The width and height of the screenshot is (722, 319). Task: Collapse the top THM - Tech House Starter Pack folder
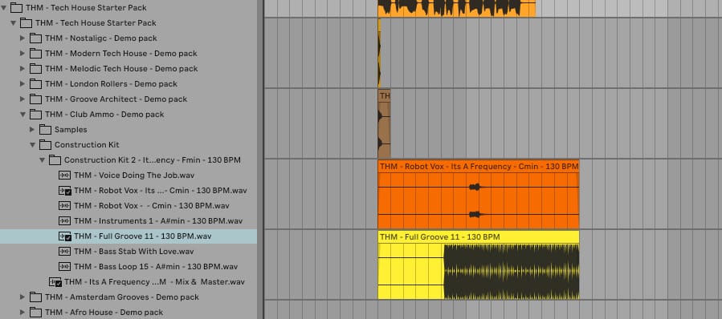(x=4, y=8)
